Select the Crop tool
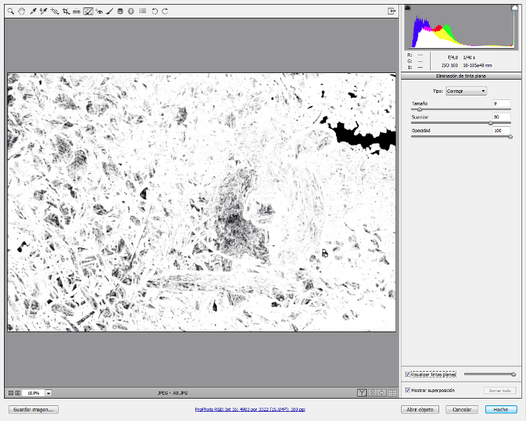Image resolution: width=526 pixels, height=421 pixels. pos(66,11)
